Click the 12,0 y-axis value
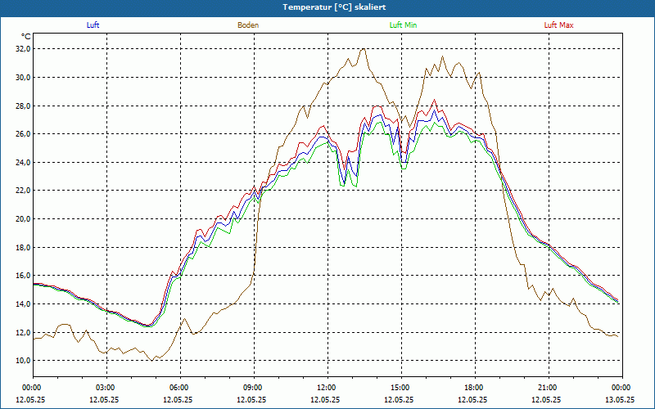 point(23,333)
